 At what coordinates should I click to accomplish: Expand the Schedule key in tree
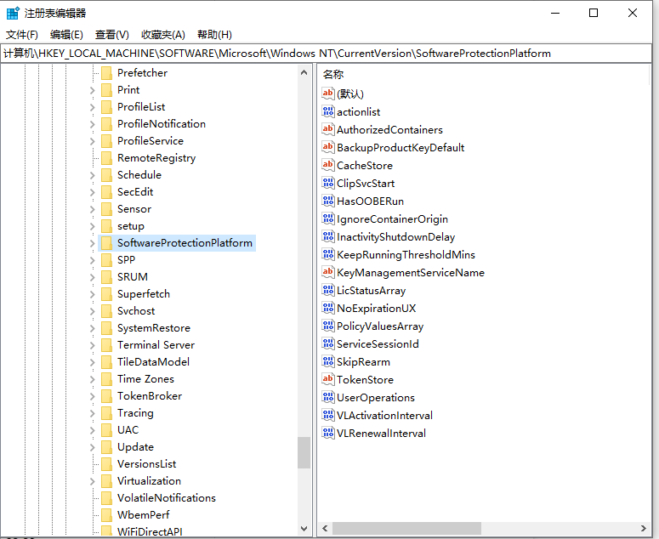[x=92, y=175]
